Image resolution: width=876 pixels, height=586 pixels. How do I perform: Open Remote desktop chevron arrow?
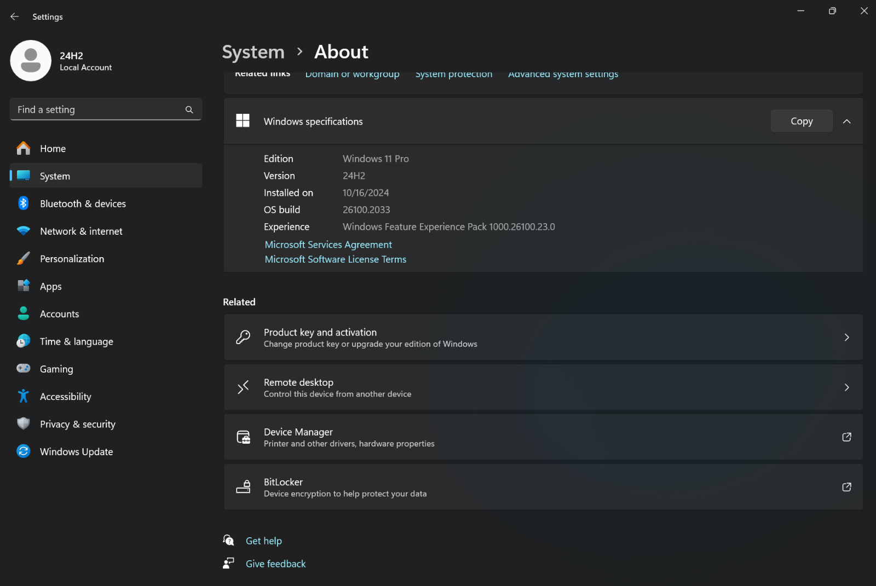coord(846,387)
